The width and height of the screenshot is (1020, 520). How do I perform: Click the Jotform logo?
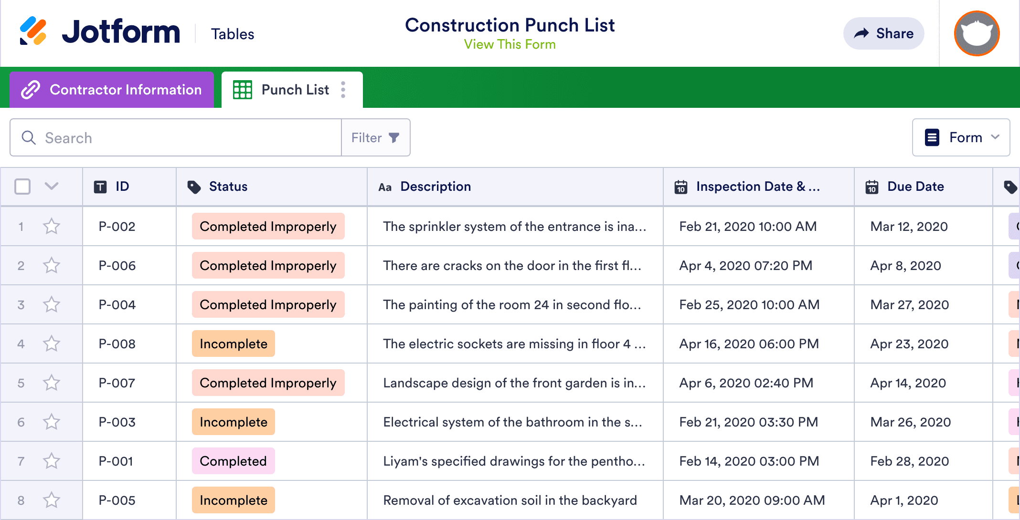click(x=100, y=32)
